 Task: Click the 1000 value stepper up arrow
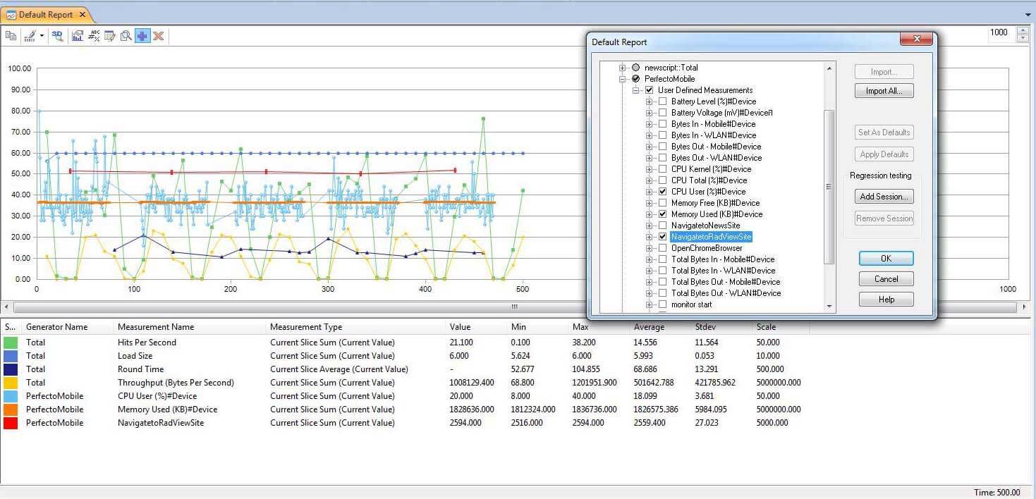[x=1021, y=29]
